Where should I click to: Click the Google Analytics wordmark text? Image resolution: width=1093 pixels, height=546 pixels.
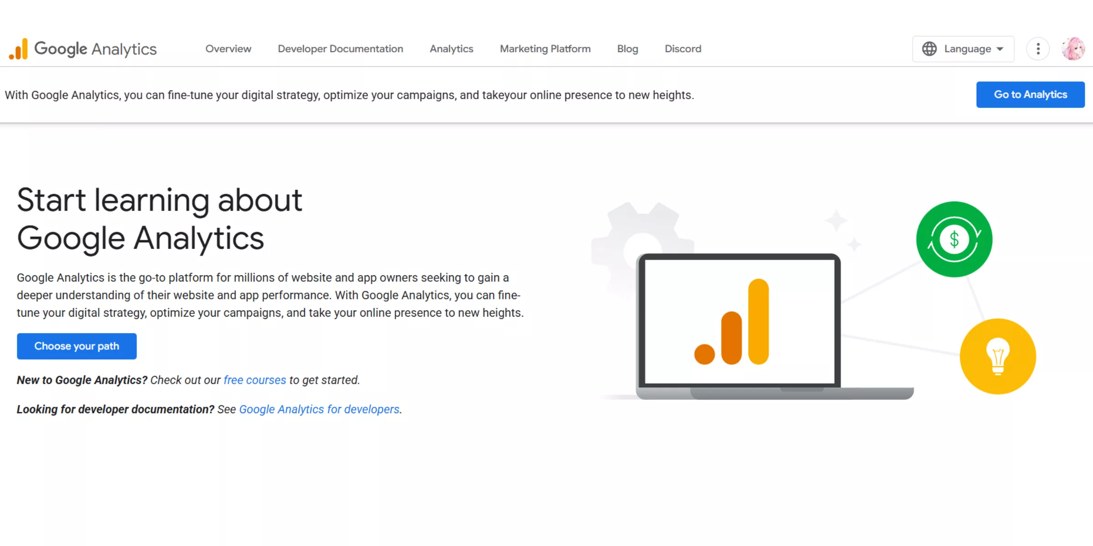[95, 49]
